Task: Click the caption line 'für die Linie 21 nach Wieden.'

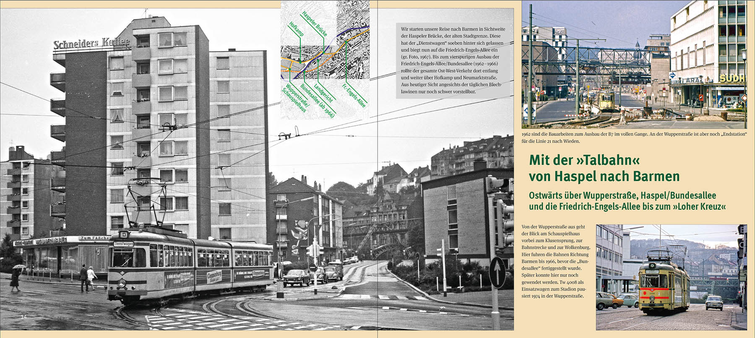Action: (550, 141)
